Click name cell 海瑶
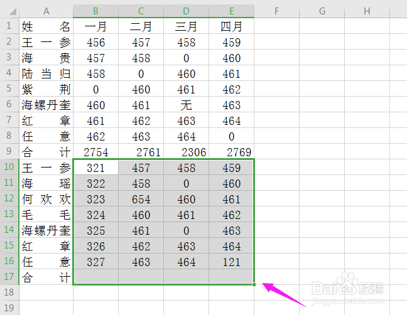The width and height of the screenshot is (407, 315). [x=46, y=183]
